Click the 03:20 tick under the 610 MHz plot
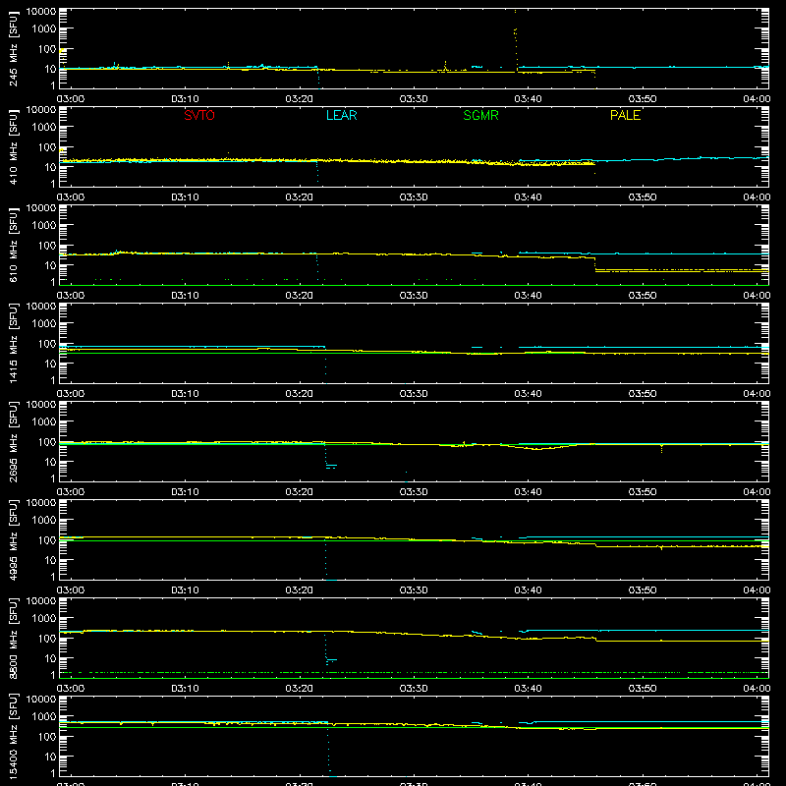This screenshot has width=786, height=786. click(x=300, y=296)
